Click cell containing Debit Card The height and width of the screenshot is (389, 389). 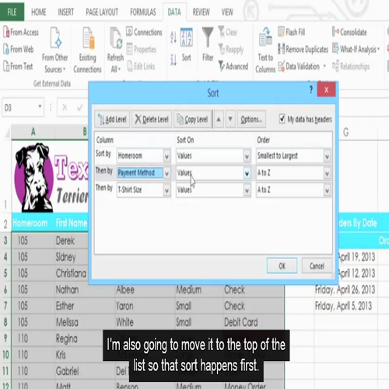(x=254, y=322)
